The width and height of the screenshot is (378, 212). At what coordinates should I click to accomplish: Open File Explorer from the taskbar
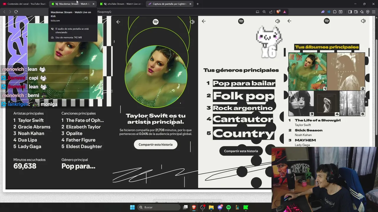(211, 207)
